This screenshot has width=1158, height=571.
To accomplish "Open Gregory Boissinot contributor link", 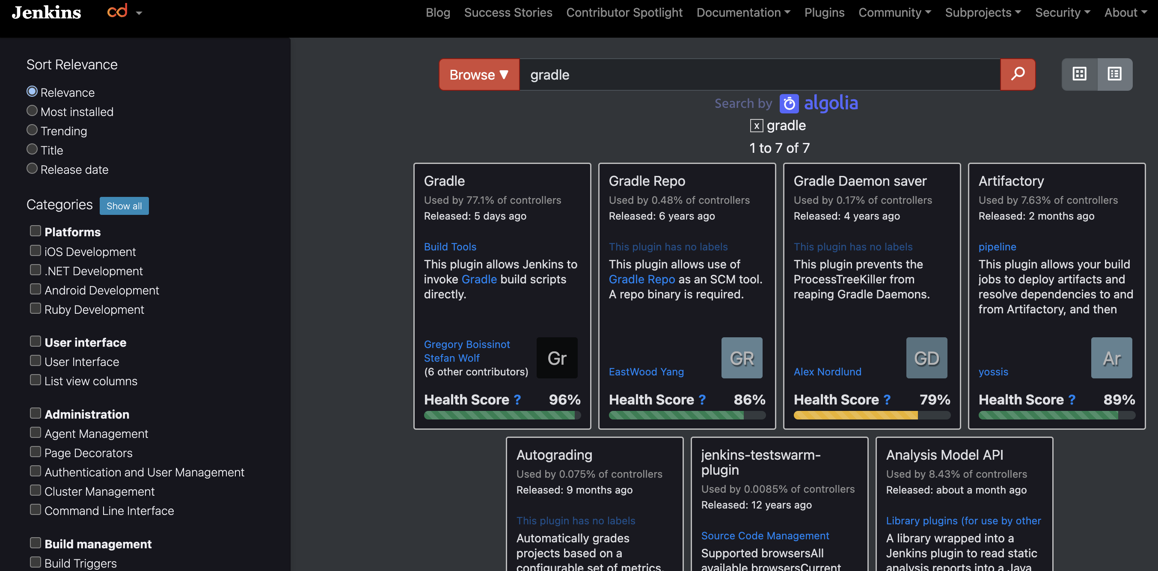I will tap(466, 344).
